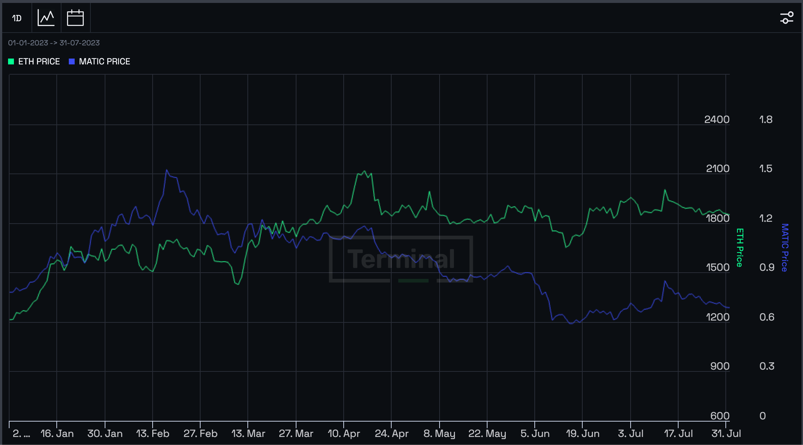Image resolution: width=803 pixels, height=445 pixels.
Task: Click the 10. Apr x-axis label
Action: coord(344,434)
